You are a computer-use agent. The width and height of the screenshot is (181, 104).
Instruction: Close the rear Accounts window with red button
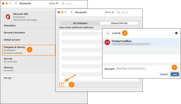pos(3,3)
